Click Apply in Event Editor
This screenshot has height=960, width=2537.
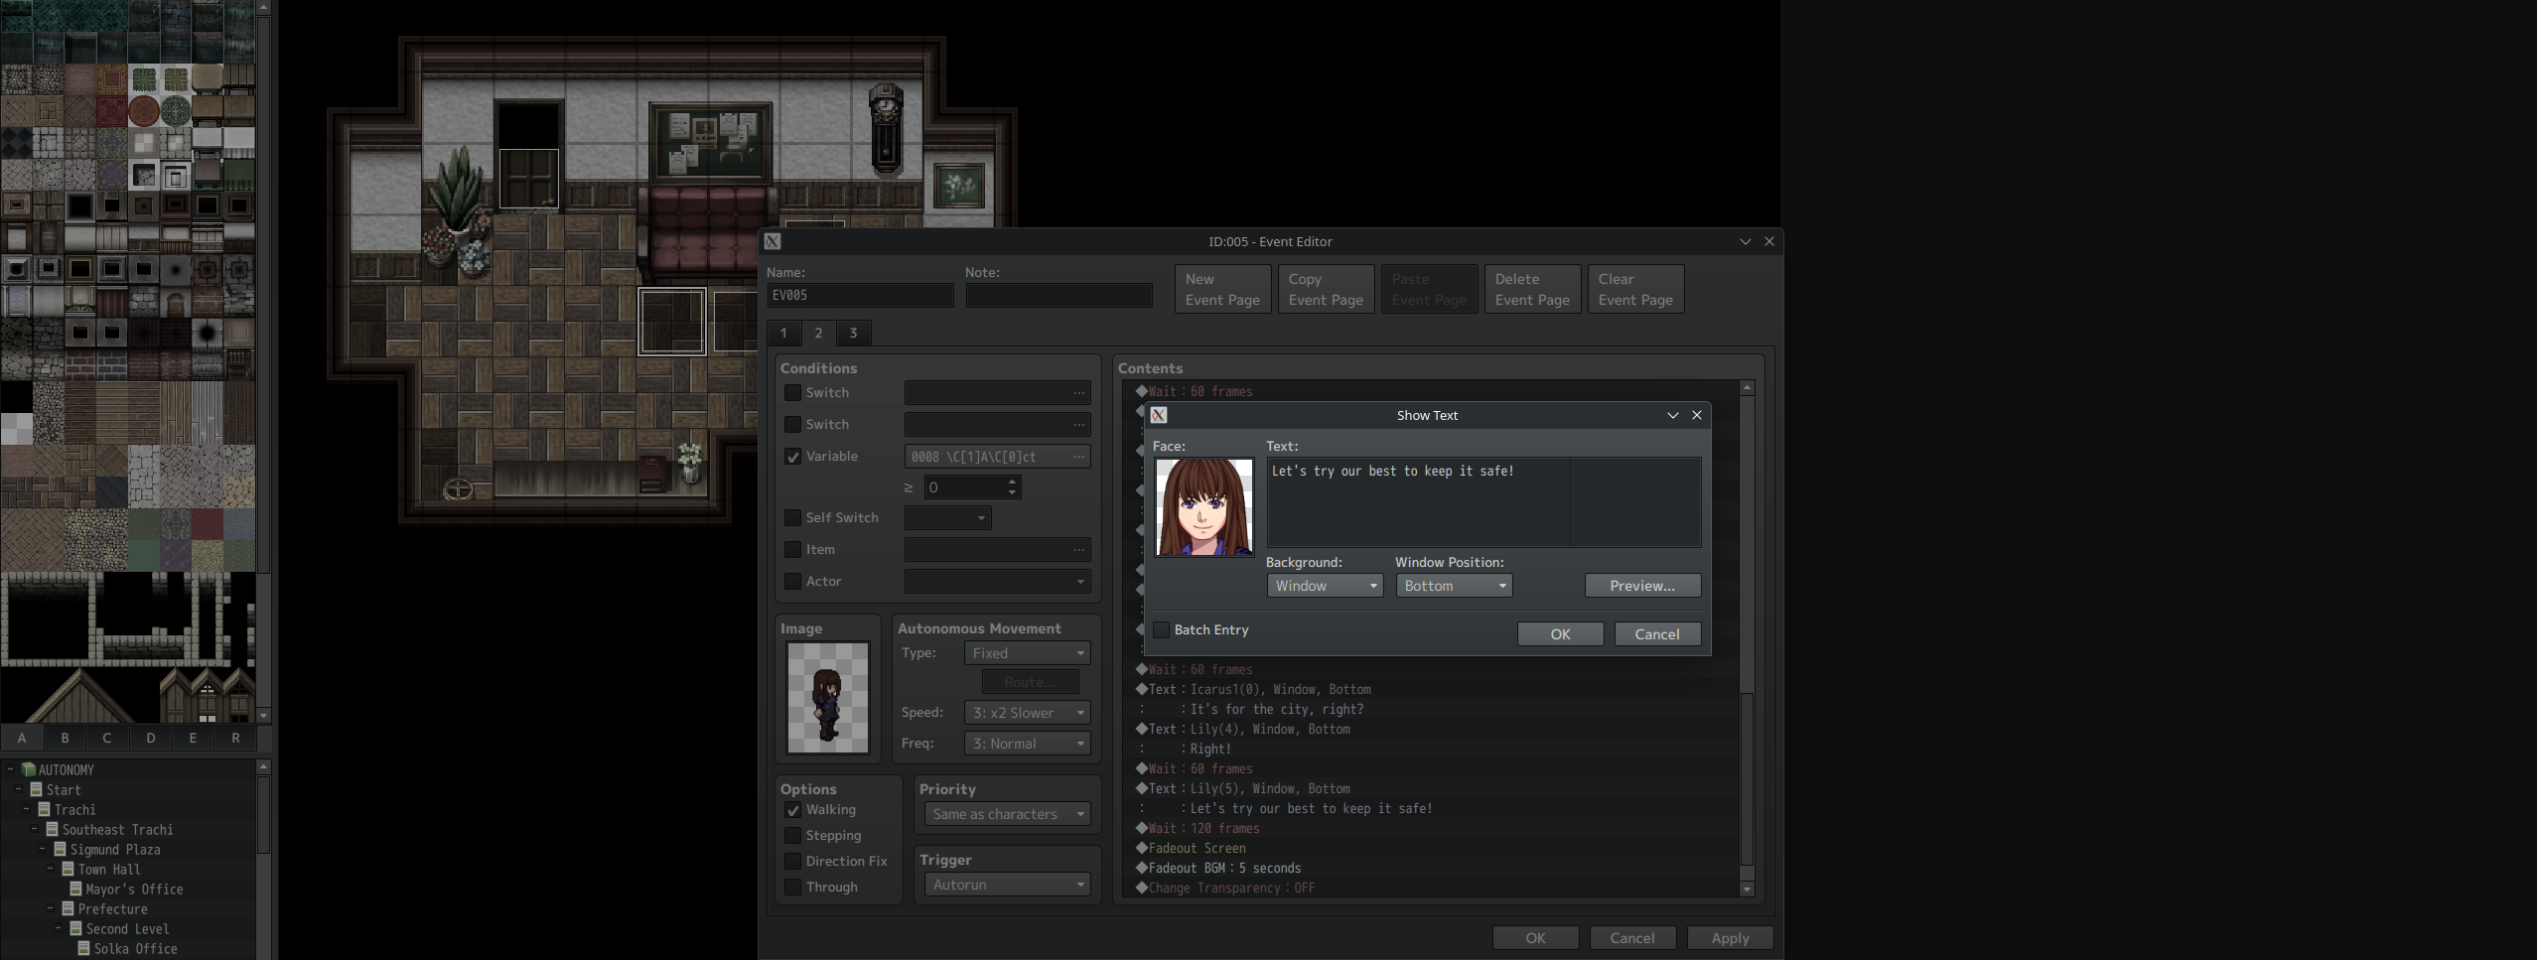1730,938
